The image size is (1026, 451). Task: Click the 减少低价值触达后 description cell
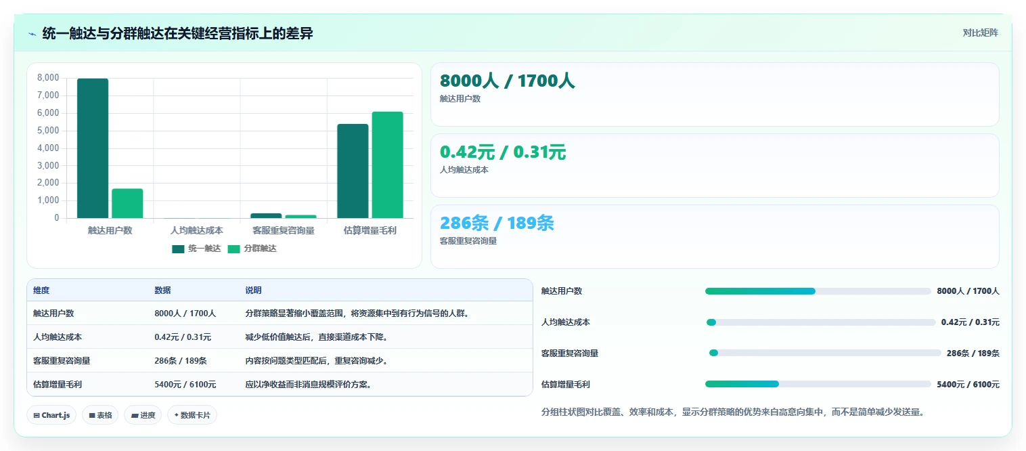317,337
